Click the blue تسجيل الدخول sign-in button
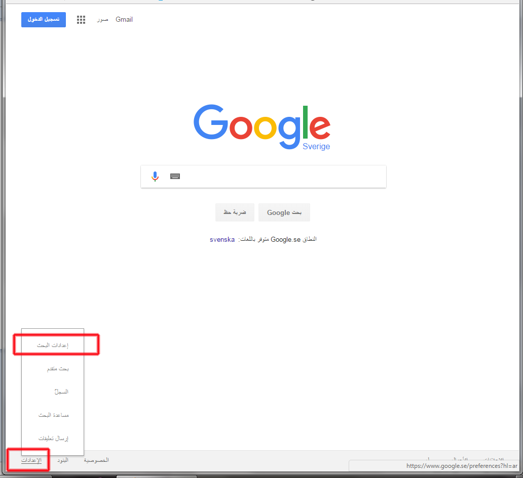Image resolution: width=523 pixels, height=478 pixels. click(44, 20)
